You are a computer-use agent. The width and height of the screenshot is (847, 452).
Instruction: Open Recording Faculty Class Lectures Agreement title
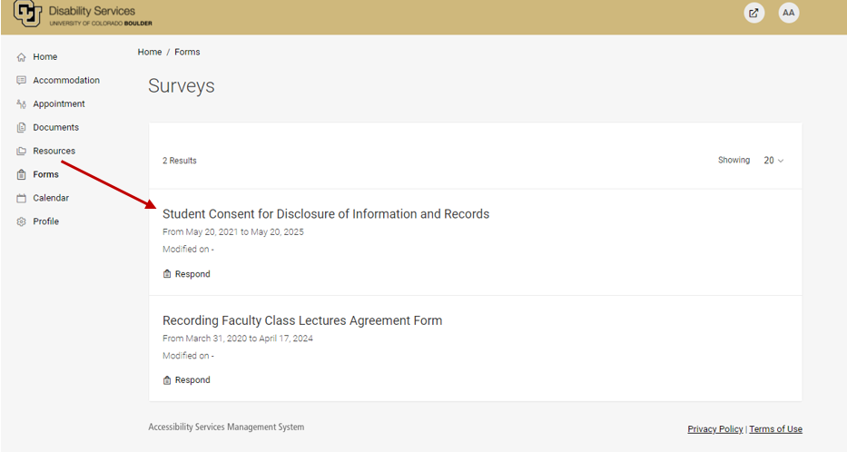pos(302,320)
